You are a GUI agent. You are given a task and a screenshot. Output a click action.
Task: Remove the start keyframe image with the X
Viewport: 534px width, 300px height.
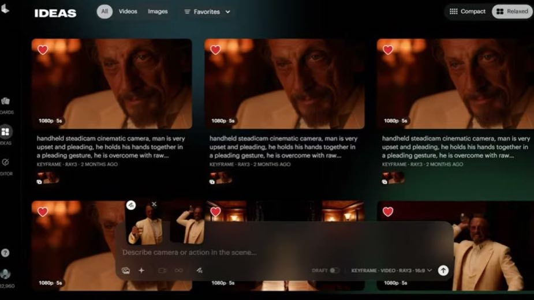point(154,204)
